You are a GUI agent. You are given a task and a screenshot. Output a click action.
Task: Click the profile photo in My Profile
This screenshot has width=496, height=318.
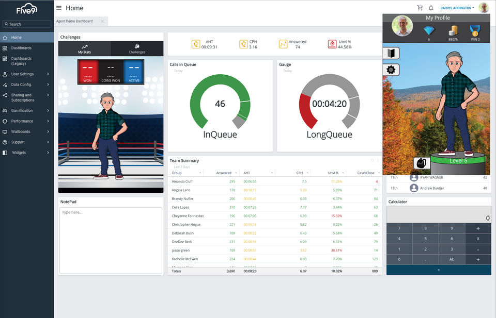[x=402, y=26]
